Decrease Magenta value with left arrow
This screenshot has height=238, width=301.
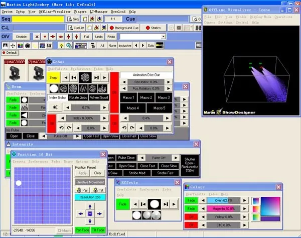coord(203,208)
